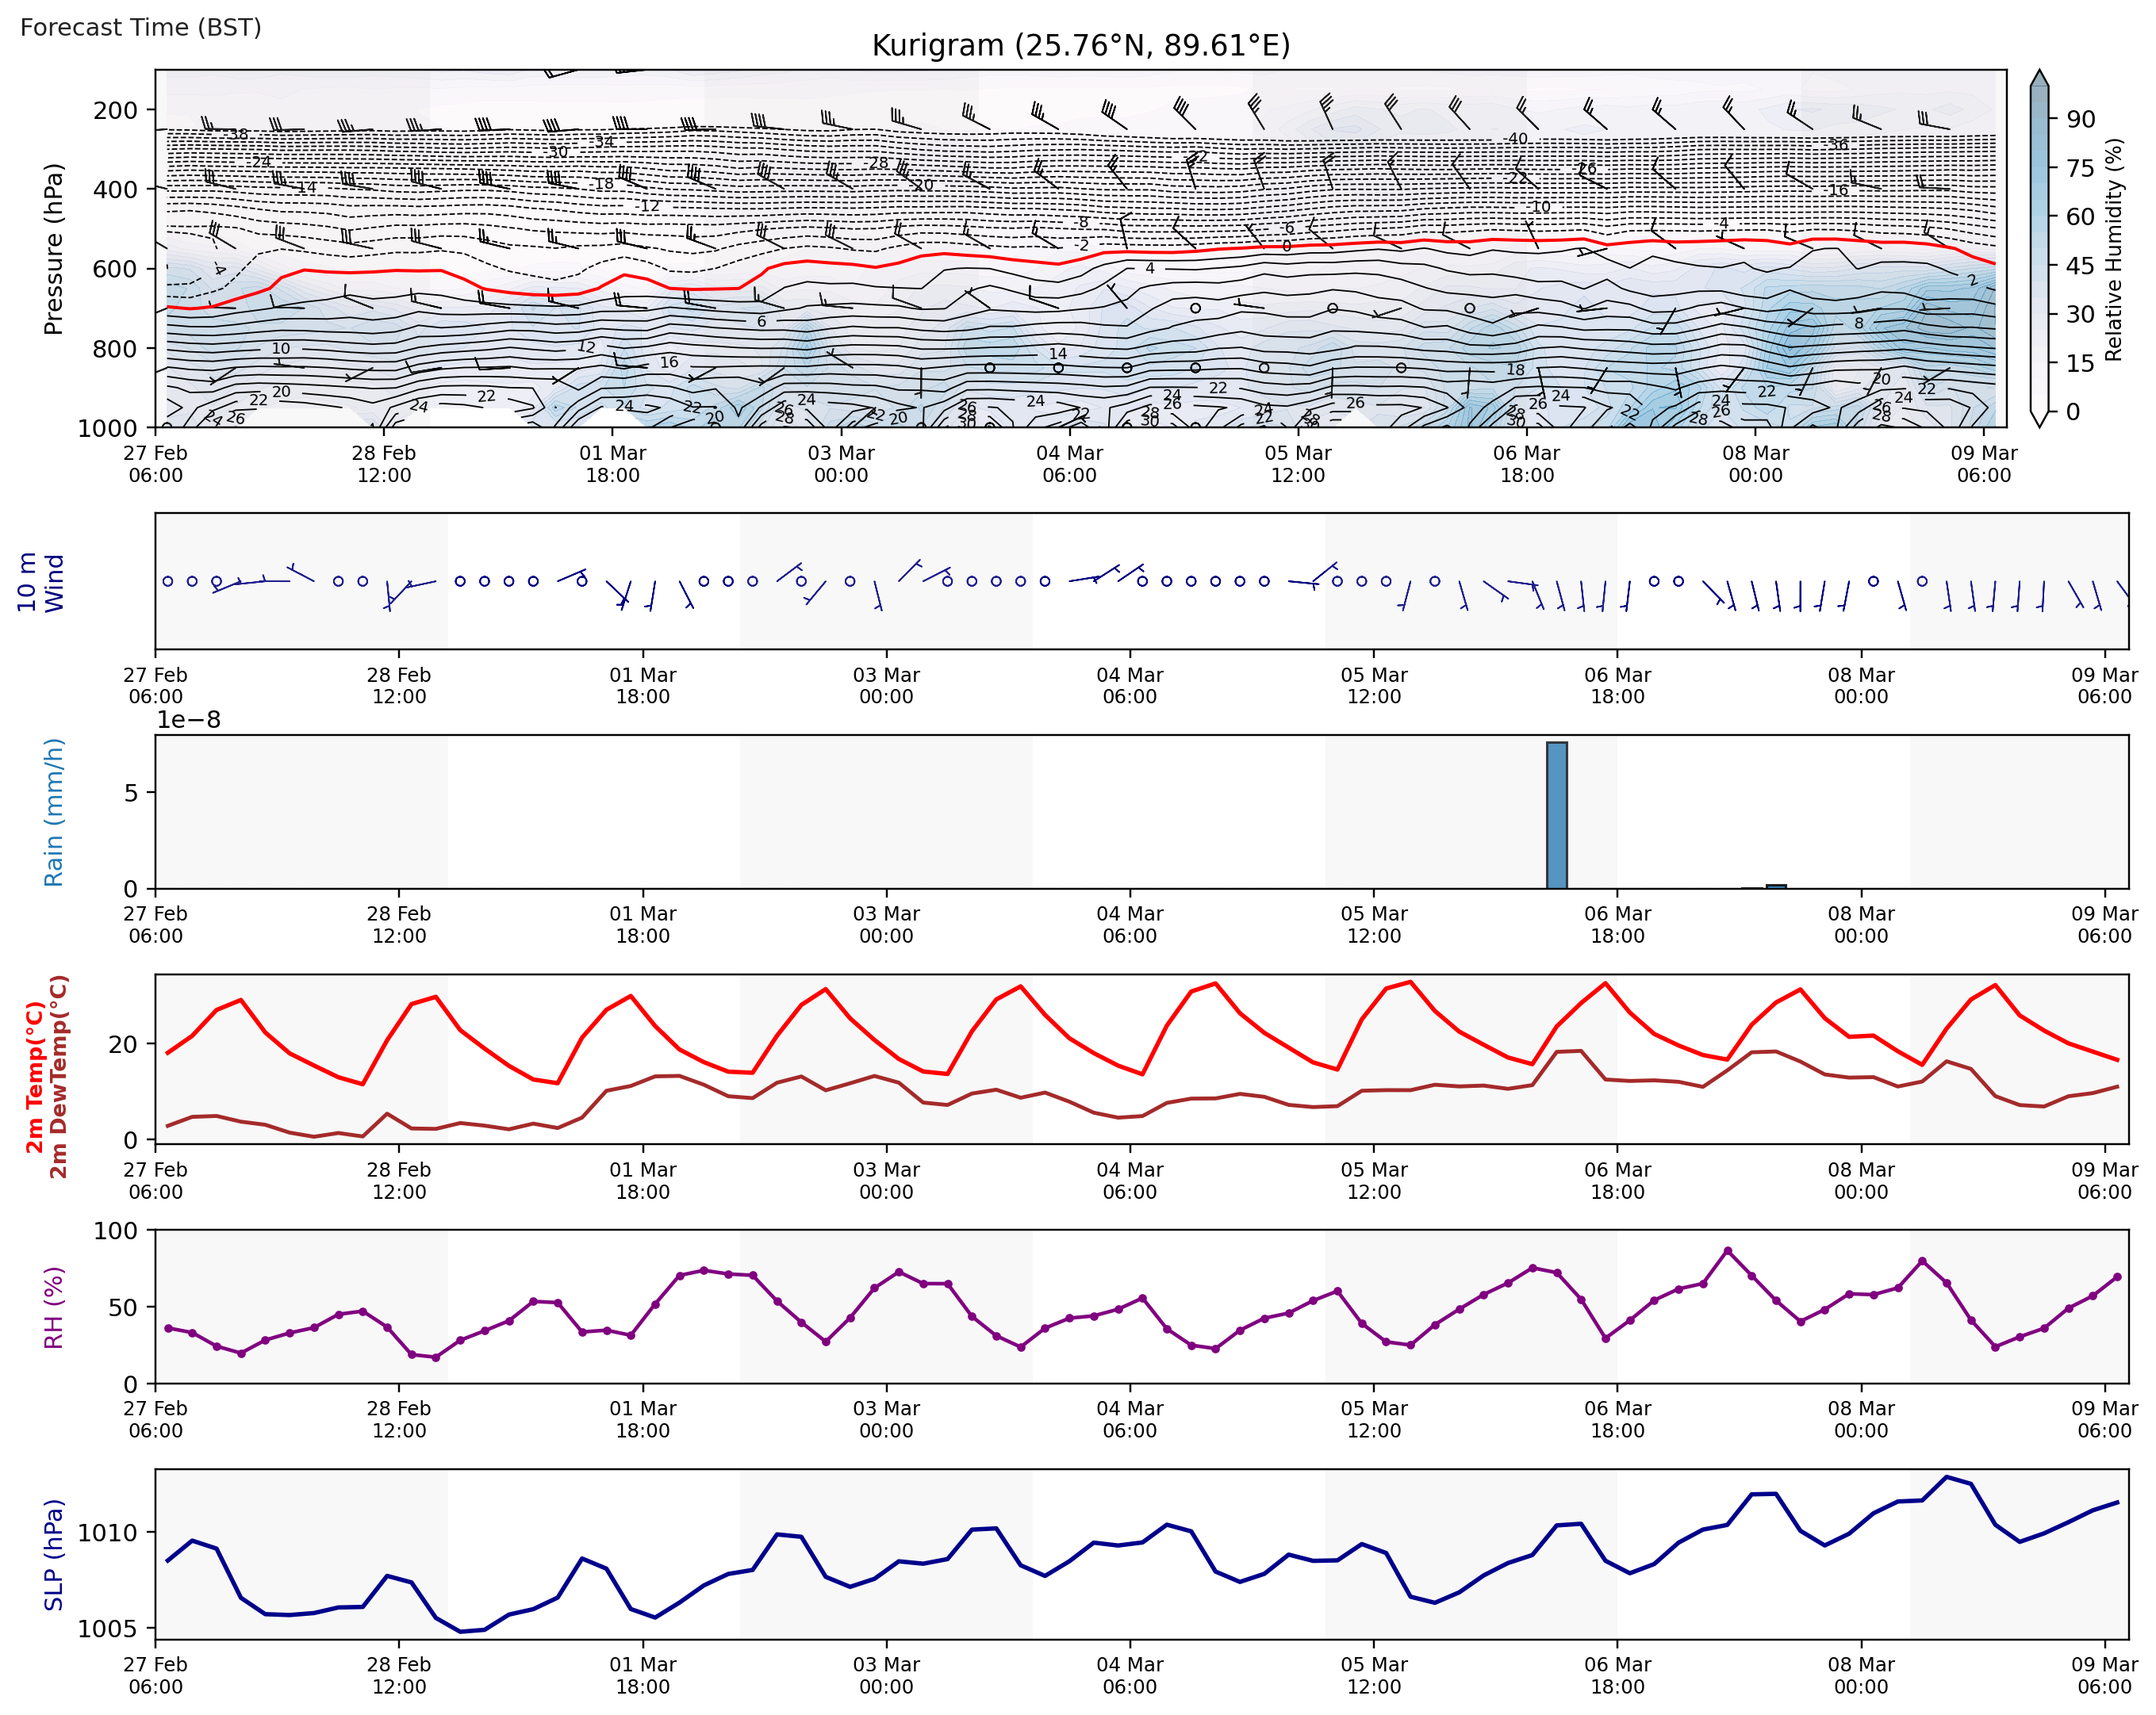Click the Forecast Time (BST) label
This screenshot has width=2156, height=1715.
141,27
